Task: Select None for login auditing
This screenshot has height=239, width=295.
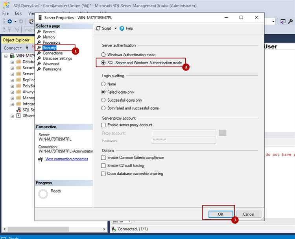Action: (x=103, y=84)
